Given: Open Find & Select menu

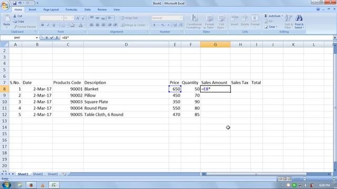Looking at the screenshot, I should 299,22.
